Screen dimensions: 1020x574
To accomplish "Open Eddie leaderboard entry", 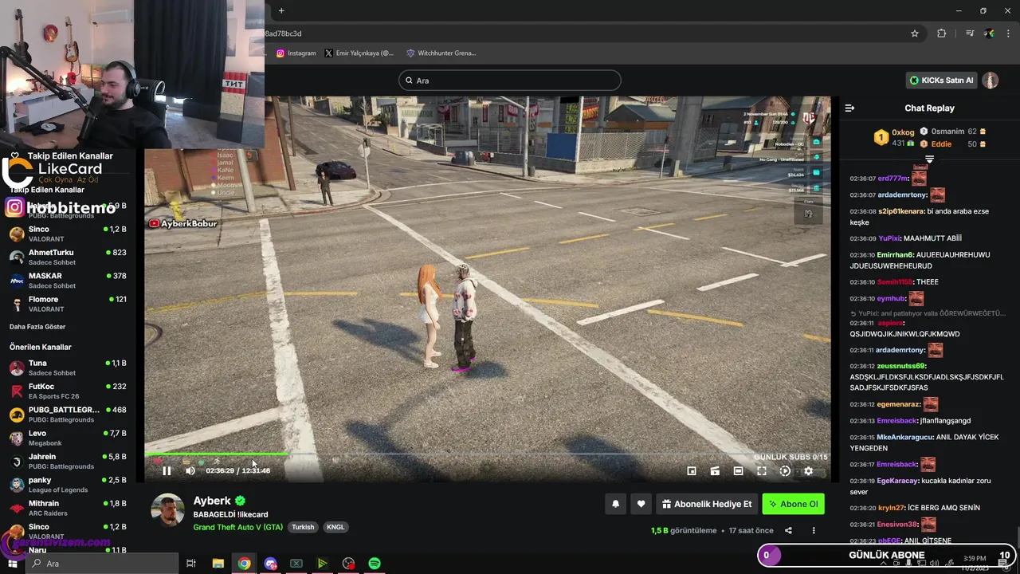I will click(x=952, y=144).
